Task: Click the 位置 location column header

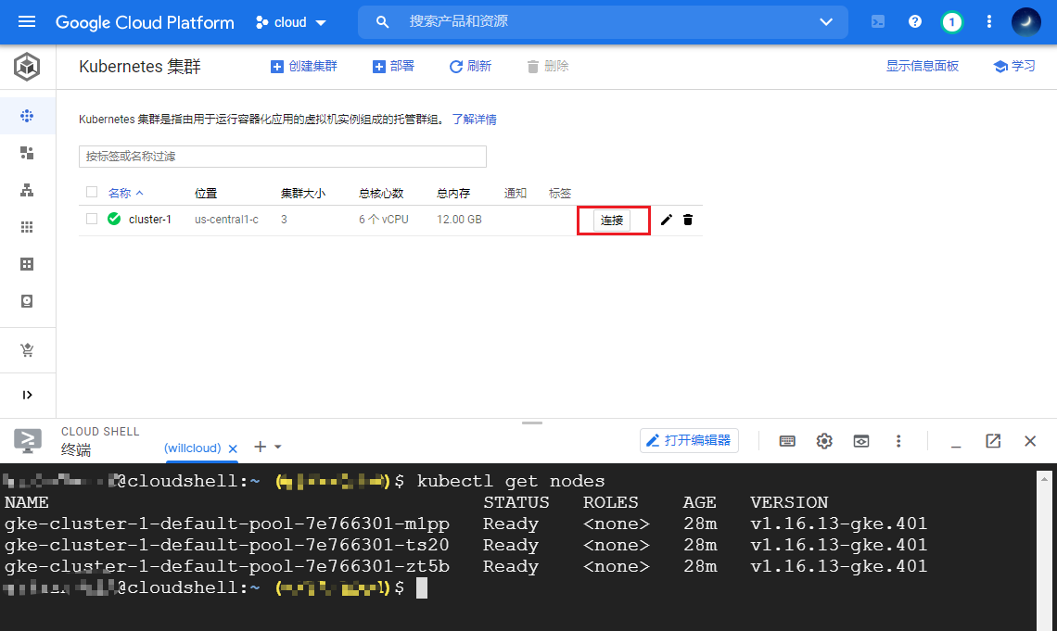Action: point(206,194)
